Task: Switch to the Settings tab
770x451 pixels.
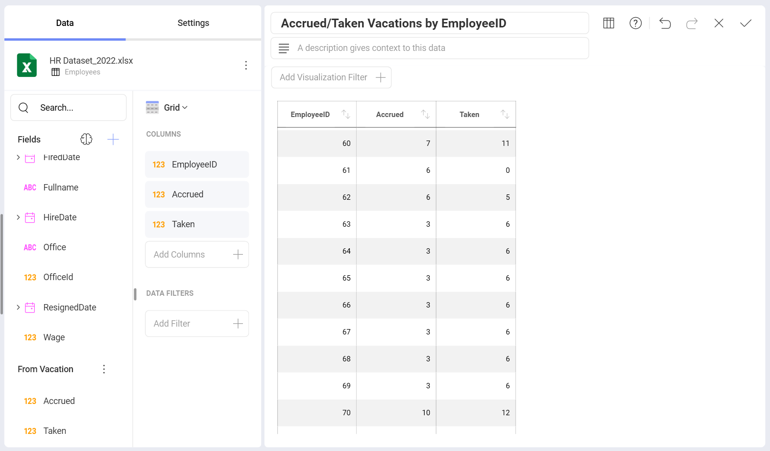Action: tap(193, 23)
